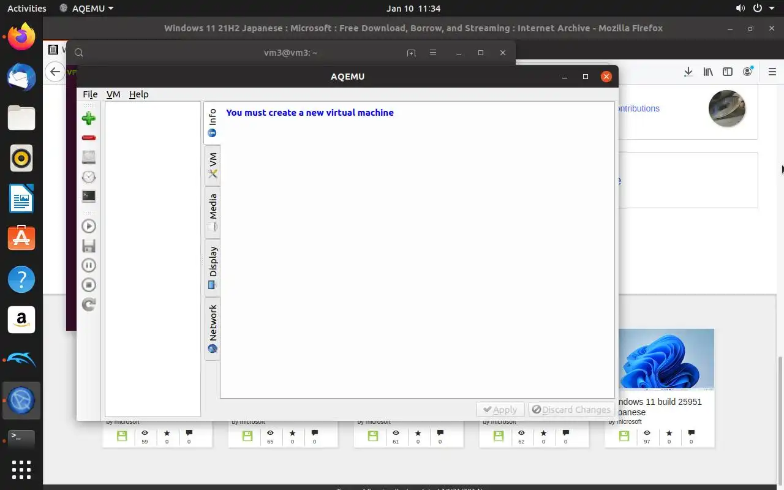
Task: Open Amazon from the dock
Action: point(21,320)
